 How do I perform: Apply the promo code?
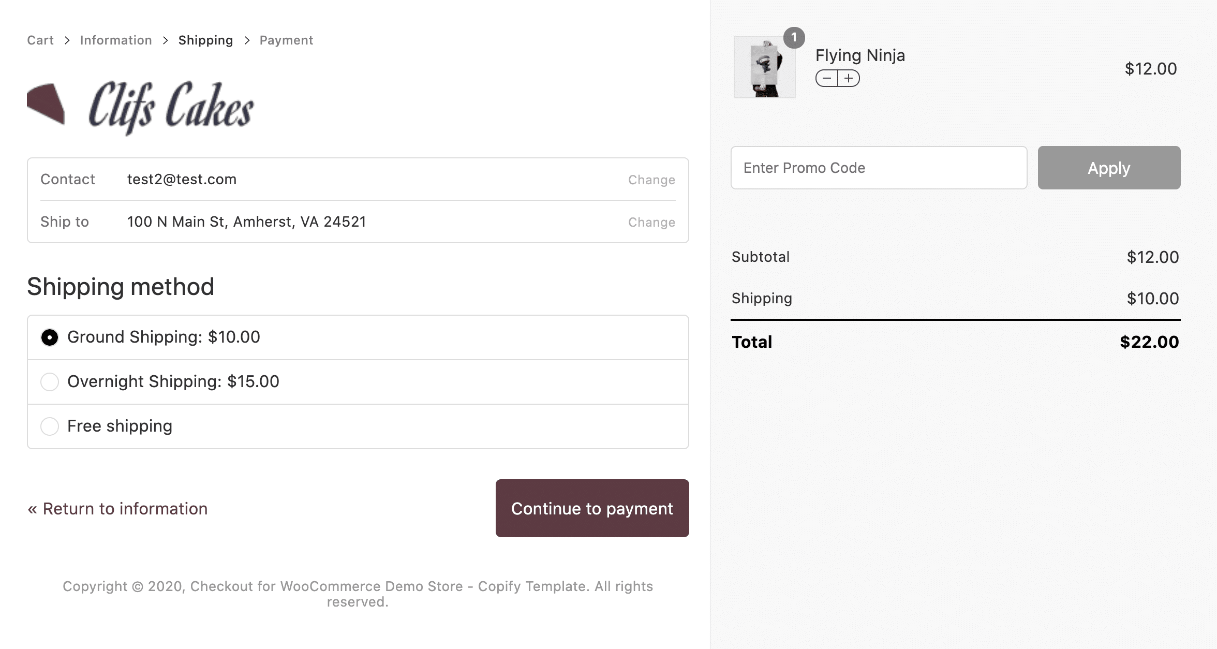click(x=1108, y=168)
